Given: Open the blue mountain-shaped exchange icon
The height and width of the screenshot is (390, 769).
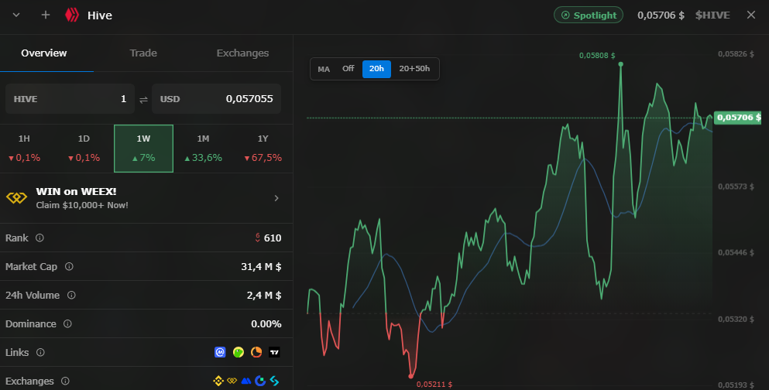Looking at the screenshot, I should pyautogui.click(x=246, y=381).
